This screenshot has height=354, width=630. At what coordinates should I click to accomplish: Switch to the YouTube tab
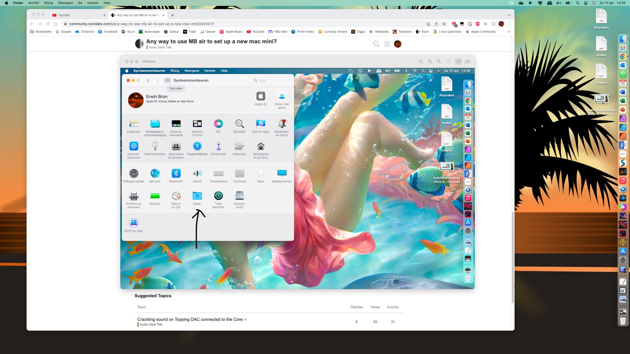tap(64, 15)
